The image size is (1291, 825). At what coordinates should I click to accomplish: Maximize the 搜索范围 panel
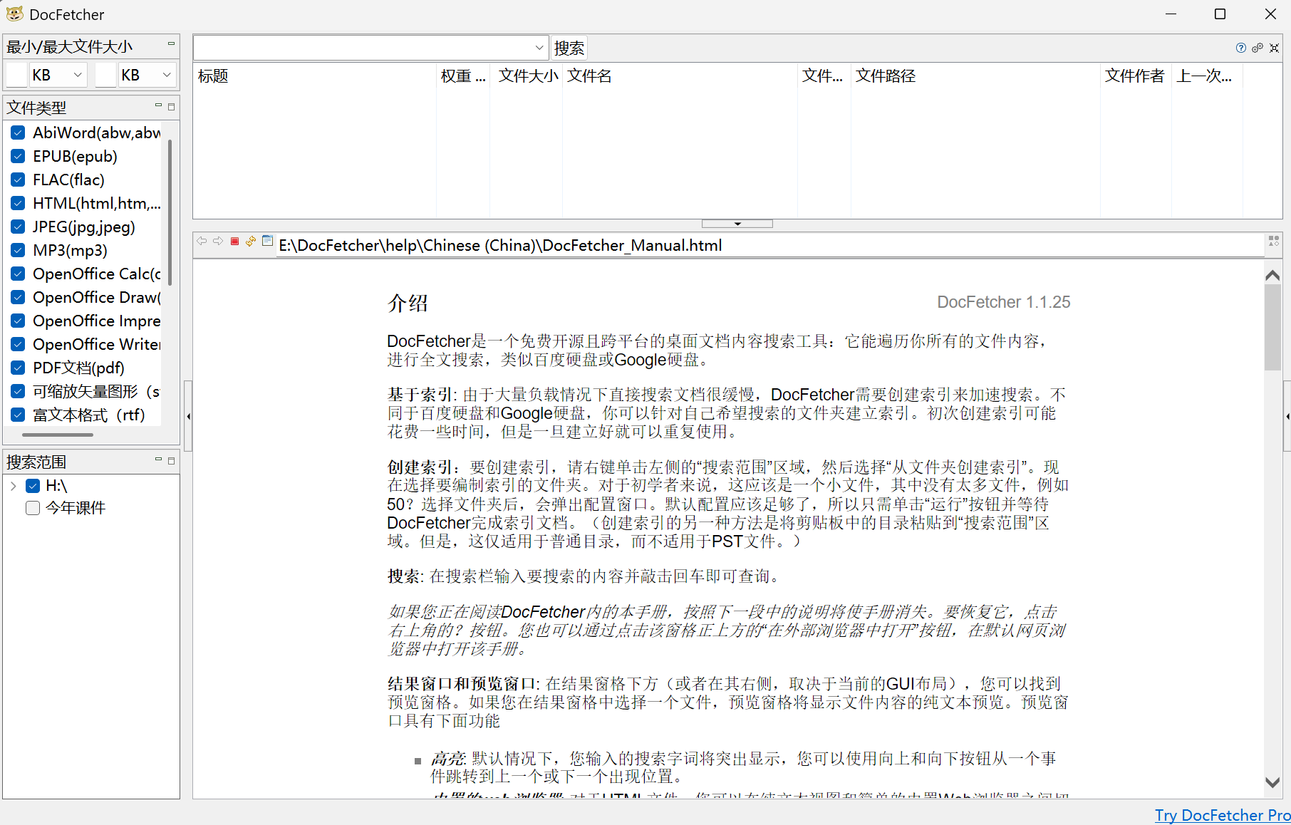(171, 461)
